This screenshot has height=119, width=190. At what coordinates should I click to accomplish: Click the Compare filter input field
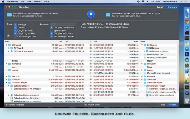(63, 24)
